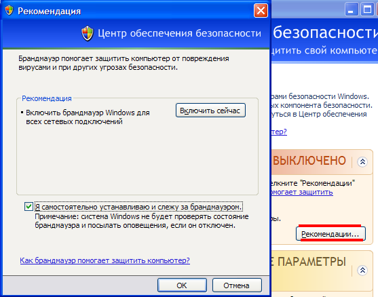Click the Рекомендация group box label
378x297 pixels.
[47, 98]
